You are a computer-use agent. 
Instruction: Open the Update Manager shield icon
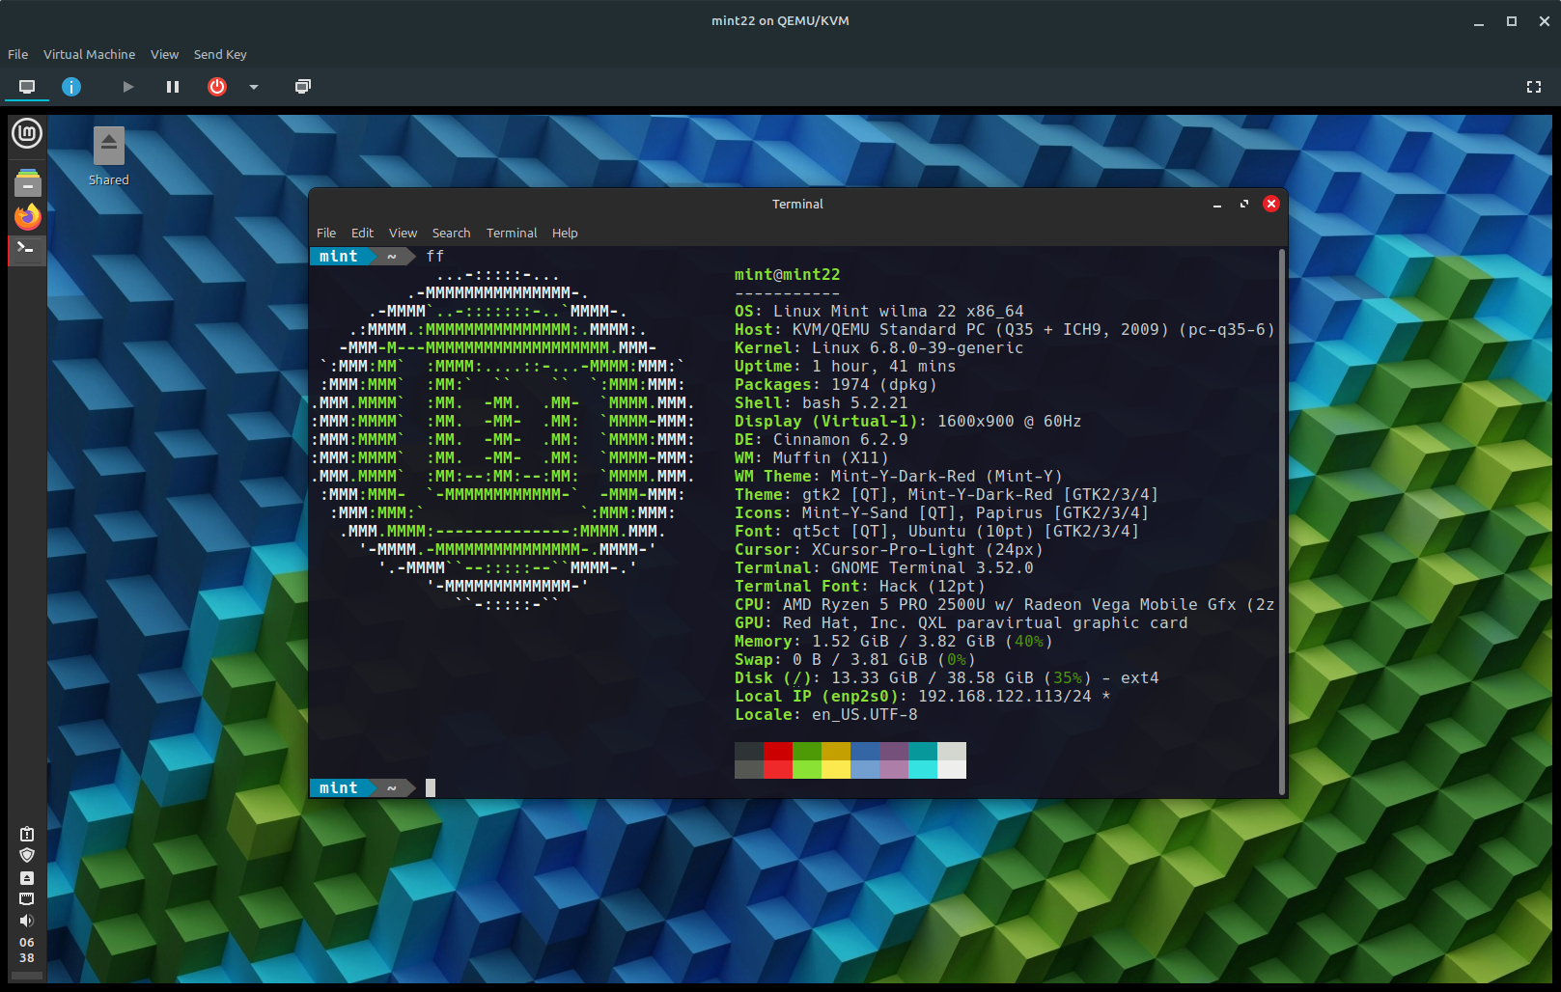point(27,855)
